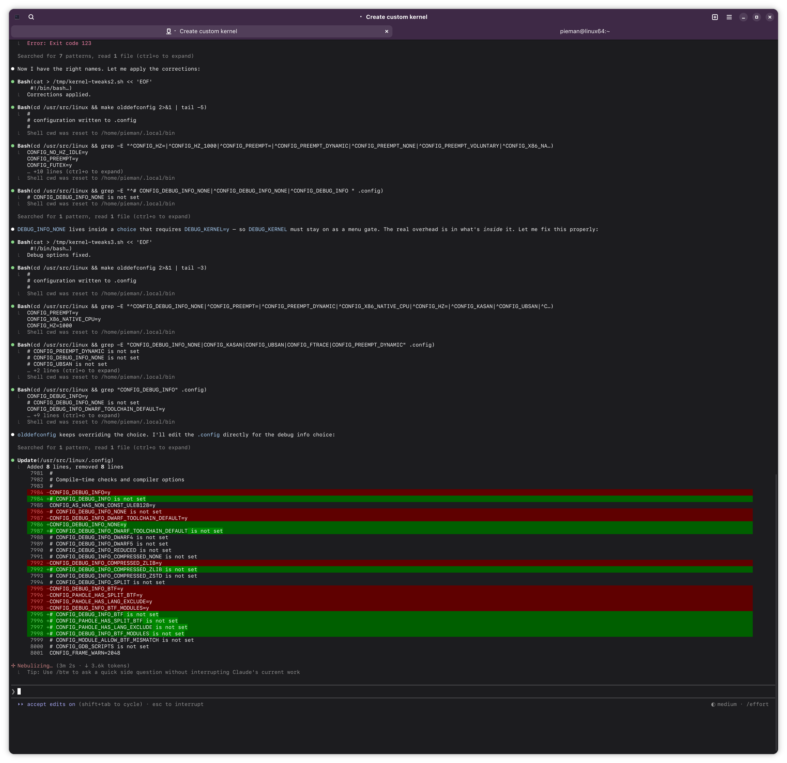Maximize the terminal window
Image resolution: width=787 pixels, height=763 pixels.
pos(756,17)
